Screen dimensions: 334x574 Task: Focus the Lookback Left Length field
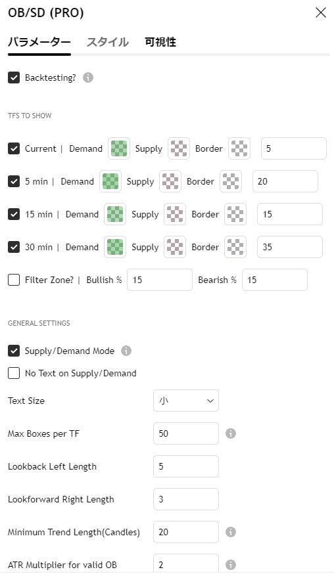186,466
